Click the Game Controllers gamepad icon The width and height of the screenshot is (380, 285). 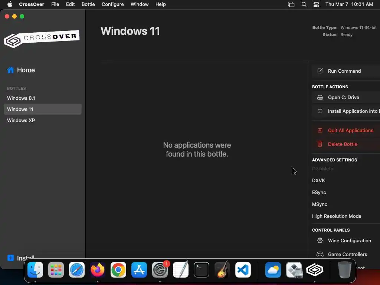tap(320, 254)
